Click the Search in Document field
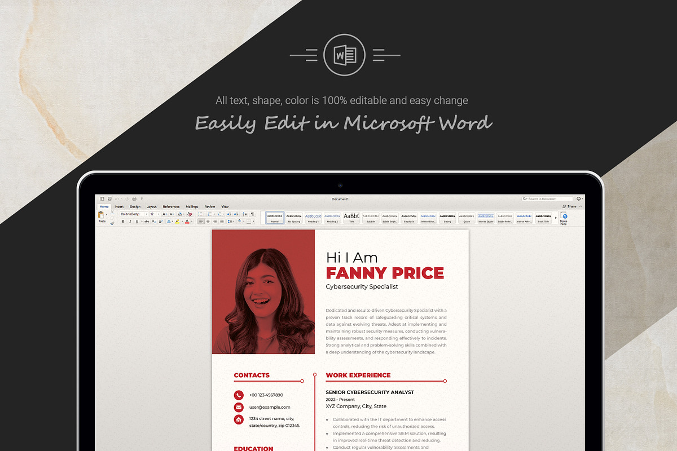 (x=547, y=198)
